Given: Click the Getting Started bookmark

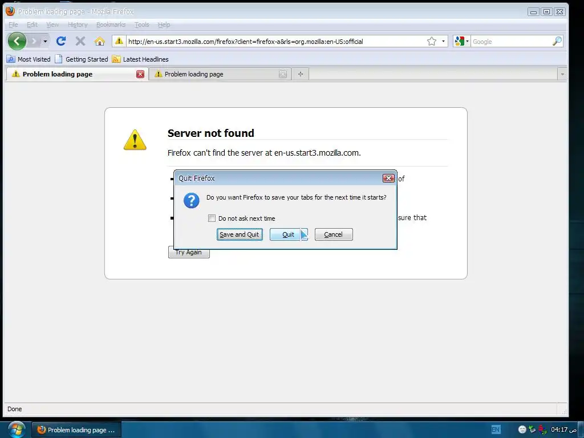Looking at the screenshot, I should coord(82,59).
